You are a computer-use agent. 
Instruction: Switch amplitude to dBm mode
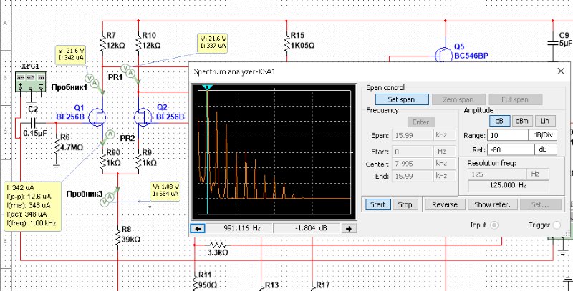(521, 122)
